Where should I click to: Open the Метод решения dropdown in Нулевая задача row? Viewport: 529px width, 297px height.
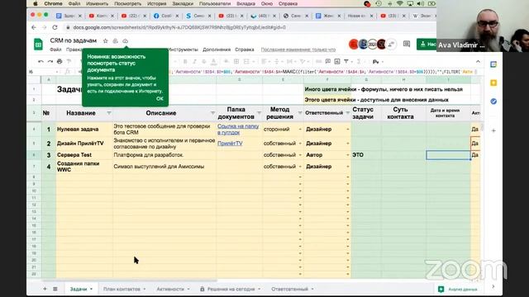click(299, 129)
